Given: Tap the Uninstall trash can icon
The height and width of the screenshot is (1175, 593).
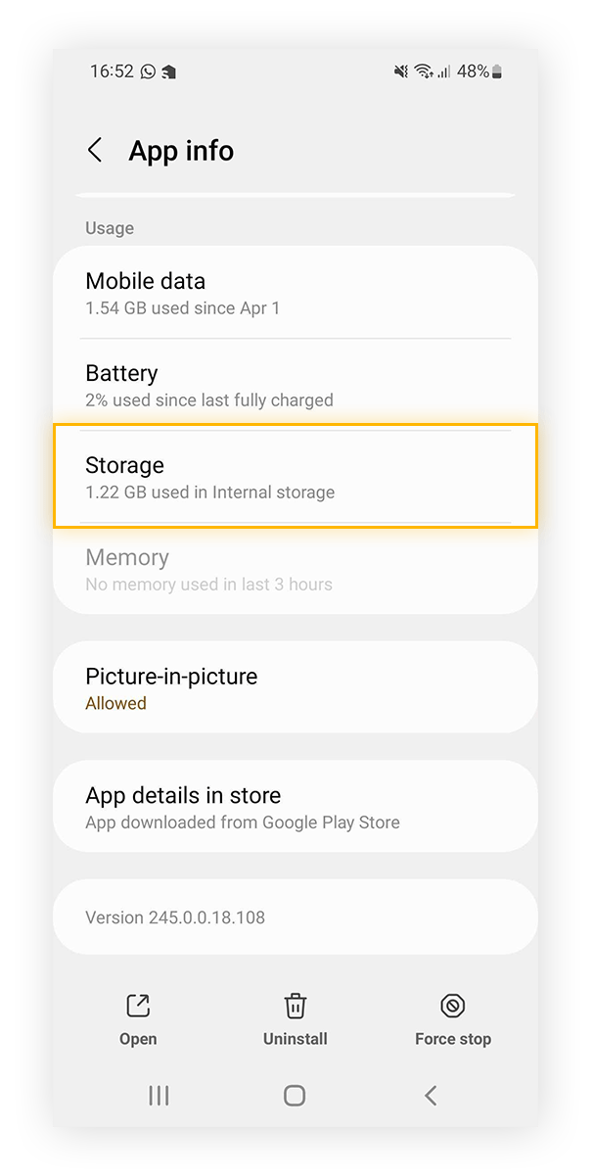Looking at the screenshot, I should point(295,1006).
